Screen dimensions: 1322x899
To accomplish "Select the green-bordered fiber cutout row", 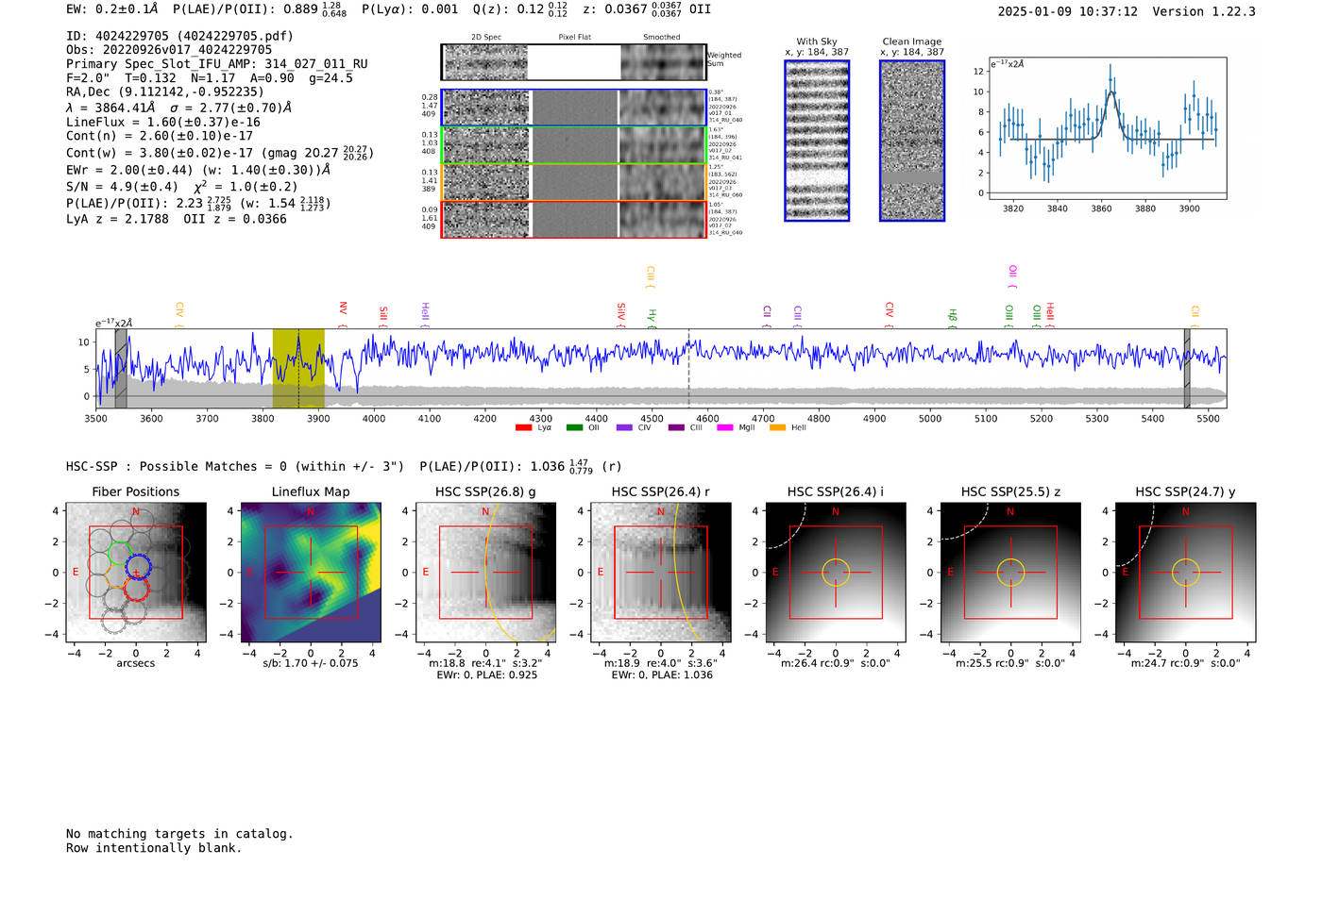I will click(x=574, y=145).
